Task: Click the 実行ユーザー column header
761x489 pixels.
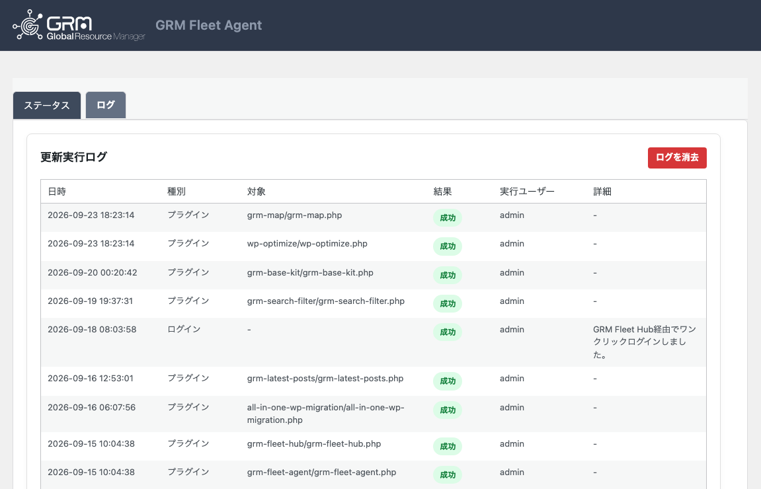Action: 527,192
